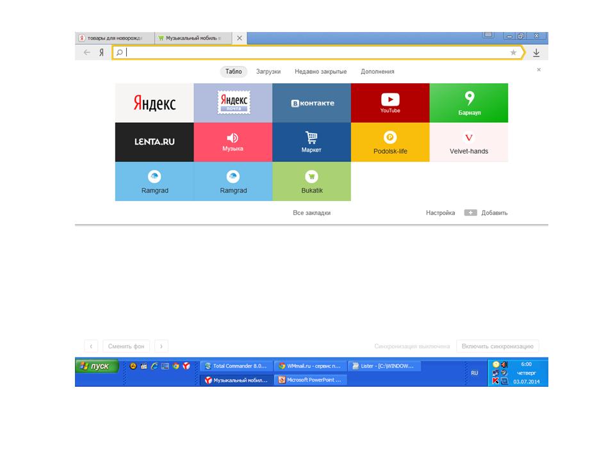Screen dimensions: 615x461
Task: Open the Маркет shopping cart tile
Action: 311,142
